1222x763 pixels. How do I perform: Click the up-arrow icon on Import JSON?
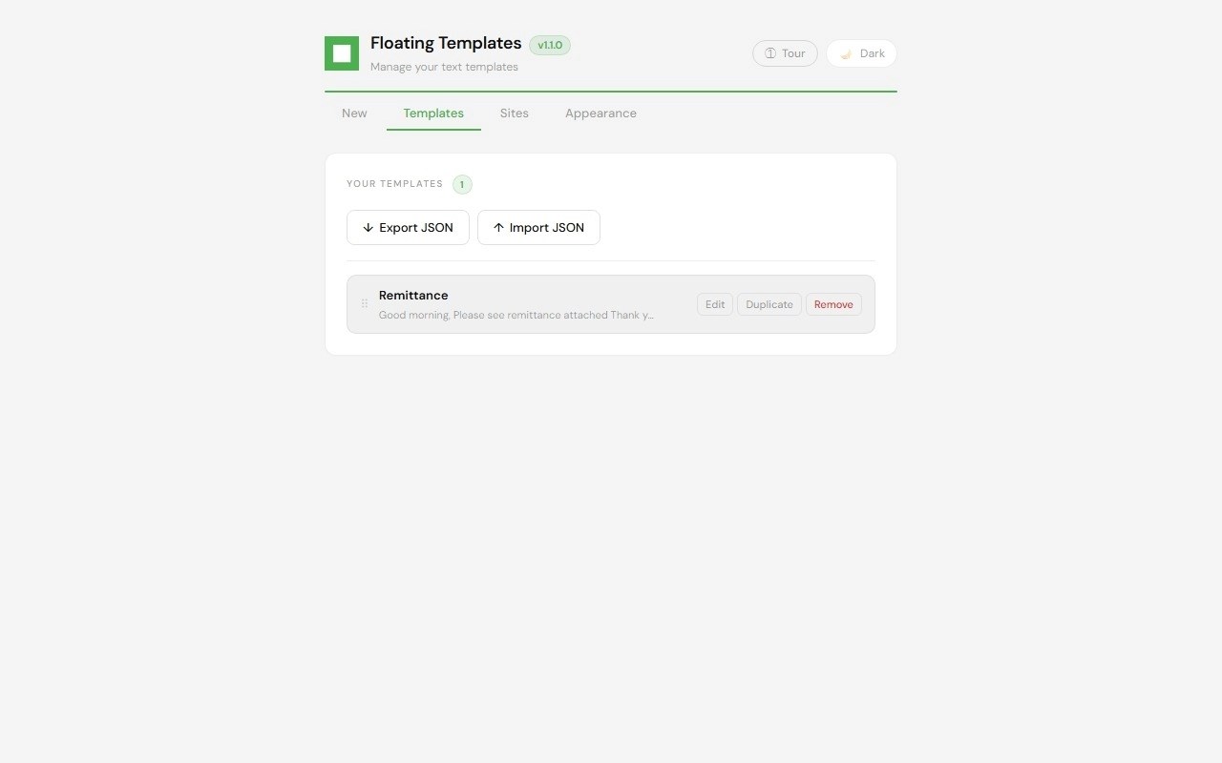(498, 228)
